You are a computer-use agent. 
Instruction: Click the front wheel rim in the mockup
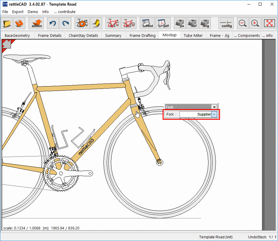click(x=160, y=162)
